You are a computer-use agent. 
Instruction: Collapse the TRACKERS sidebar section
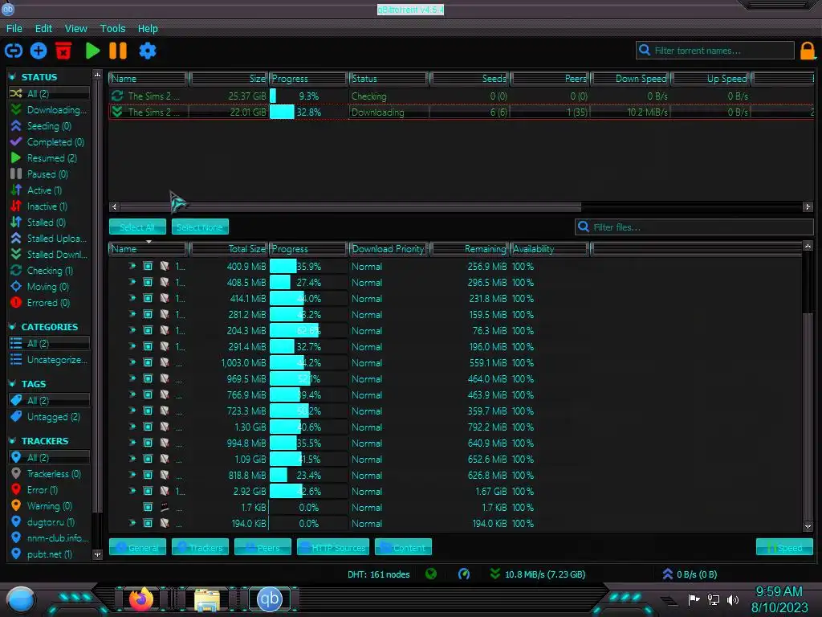13,441
